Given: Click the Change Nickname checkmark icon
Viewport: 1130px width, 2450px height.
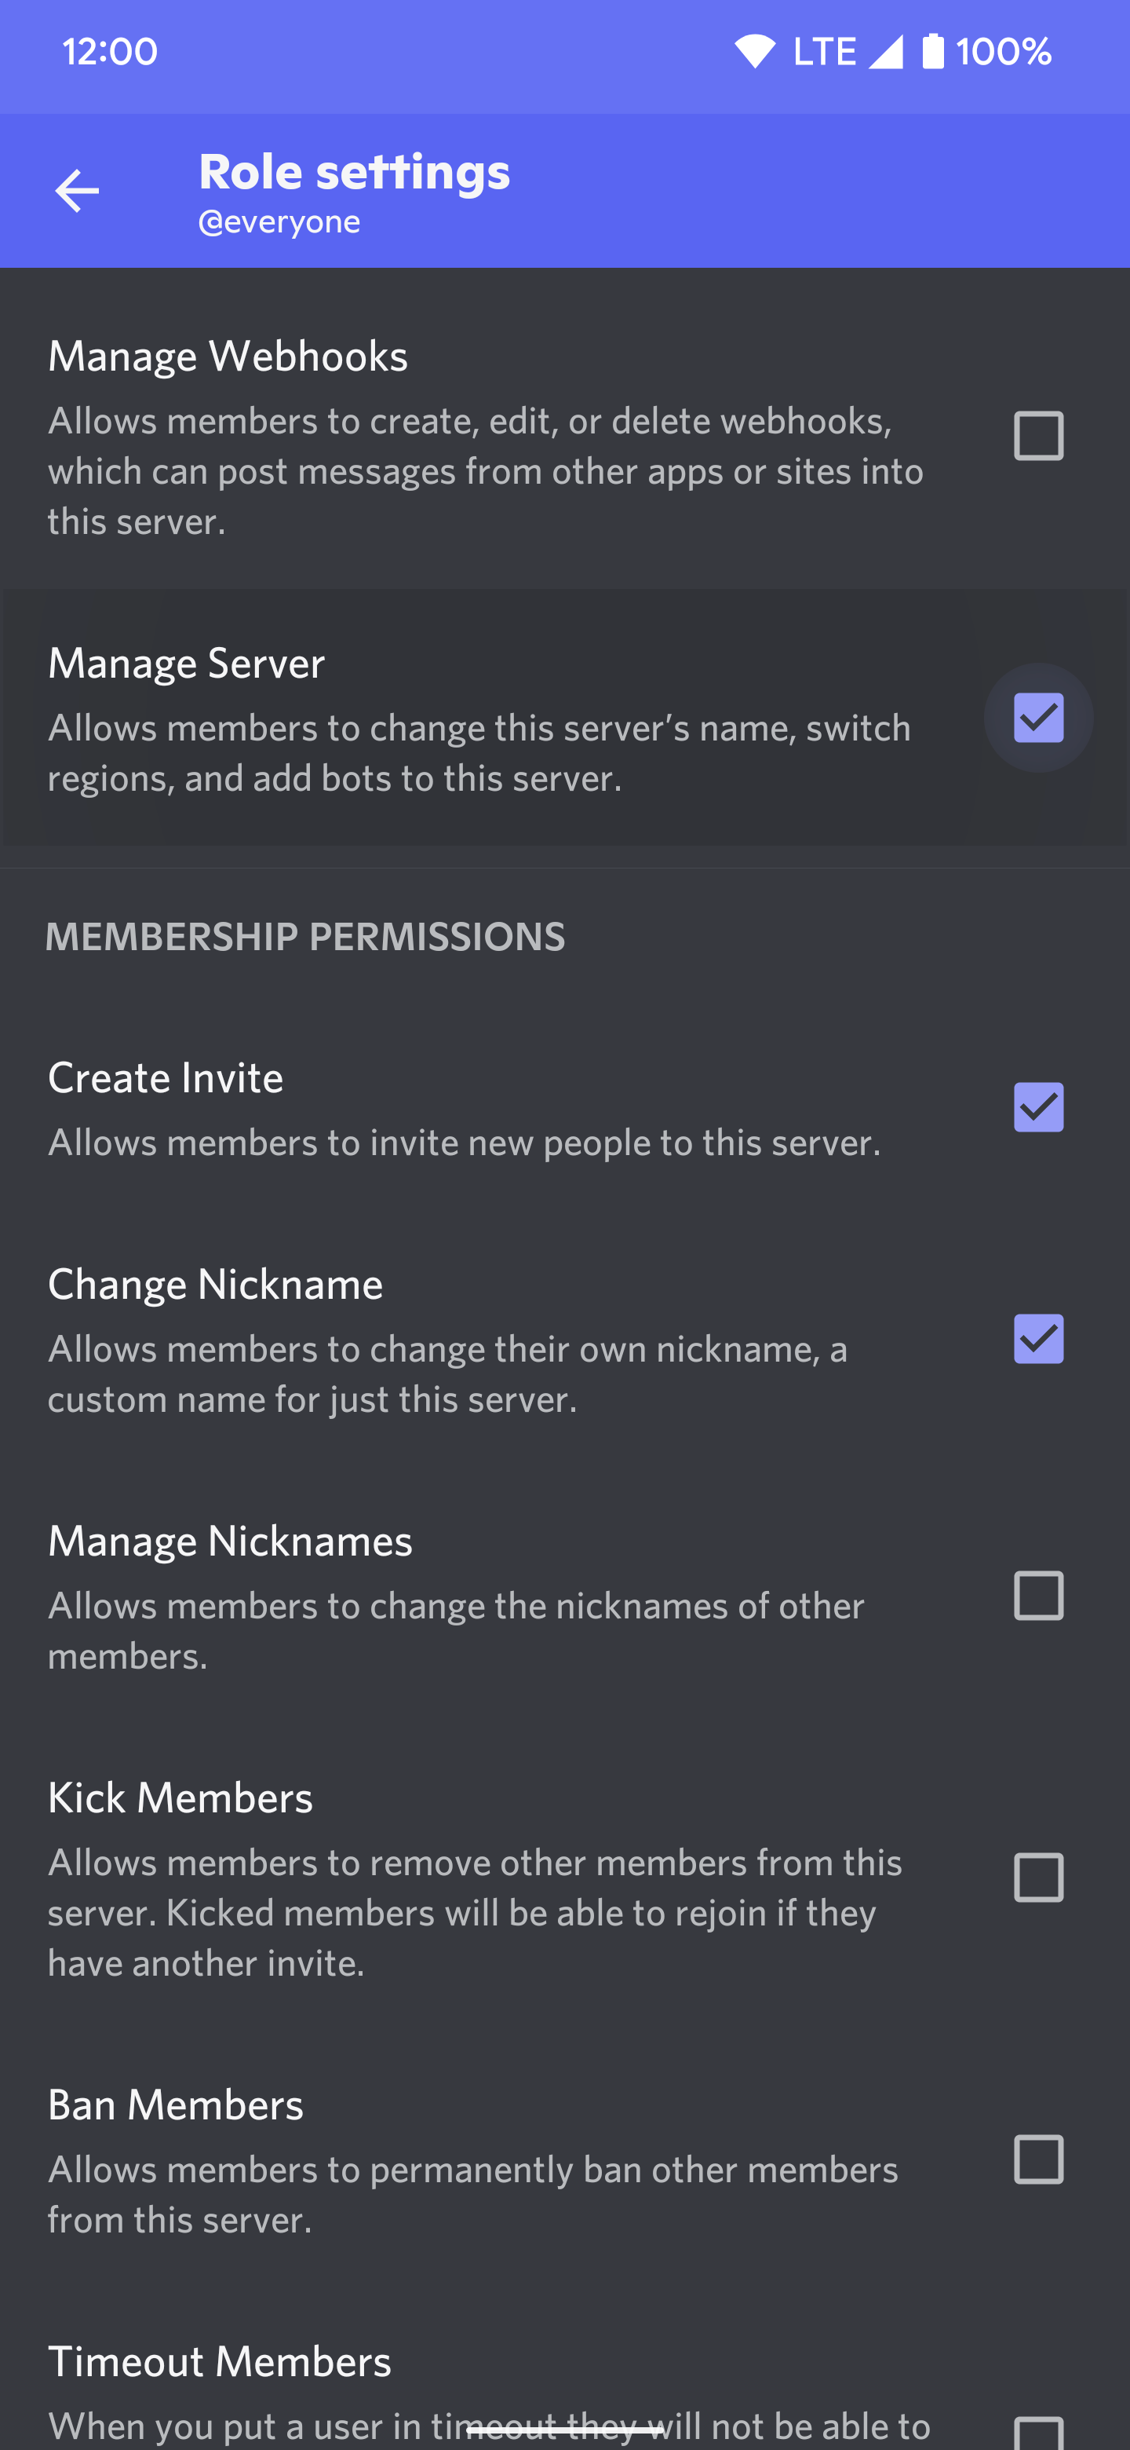Looking at the screenshot, I should point(1038,1340).
